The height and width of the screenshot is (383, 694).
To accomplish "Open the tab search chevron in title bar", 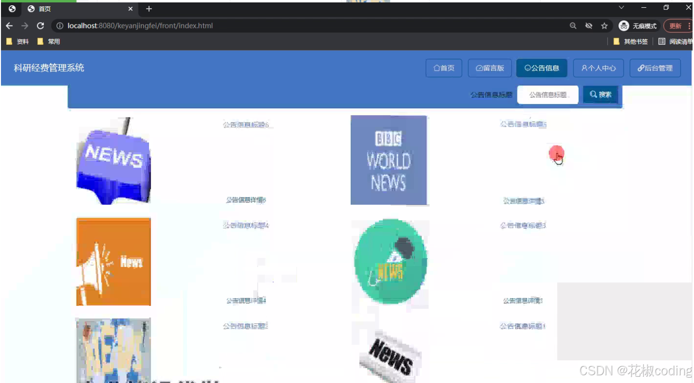I will click(621, 7).
